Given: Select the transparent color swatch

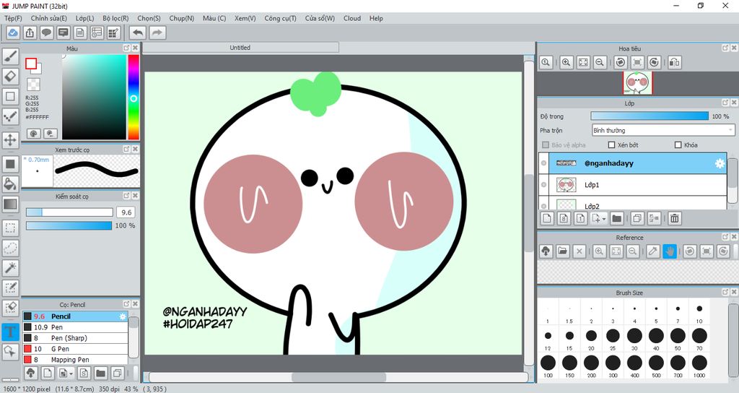Looking at the screenshot, I should [33, 85].
